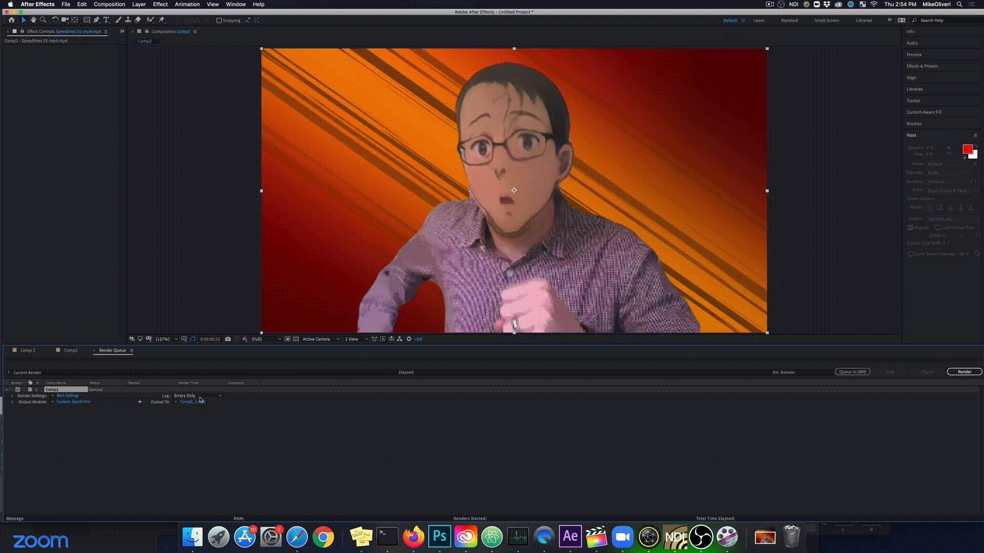Viewport: 984px width, 553px height.
Task: Enable the Snapping checkbox
Action: [x=219, y=20]
